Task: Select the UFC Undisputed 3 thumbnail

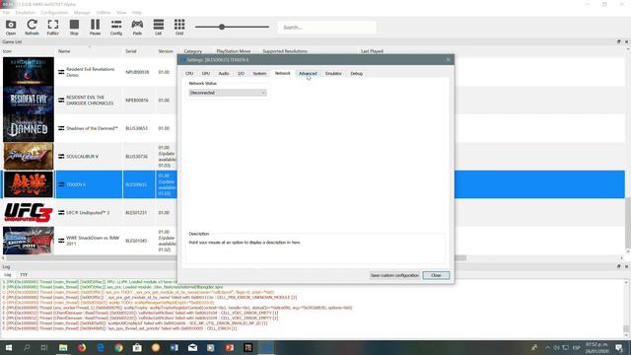Action: 29,213
